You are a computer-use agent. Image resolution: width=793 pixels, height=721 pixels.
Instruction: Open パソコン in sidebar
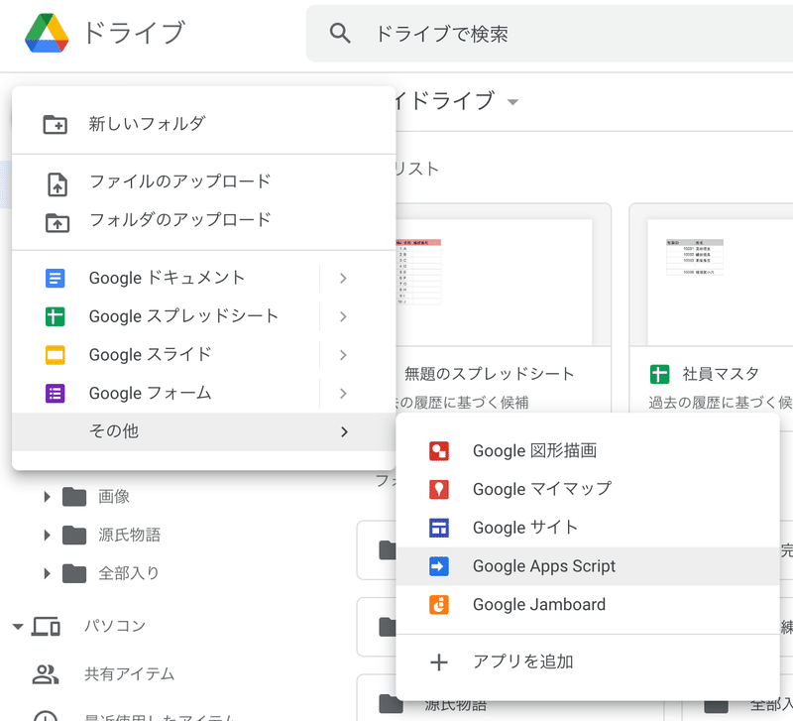115,627
